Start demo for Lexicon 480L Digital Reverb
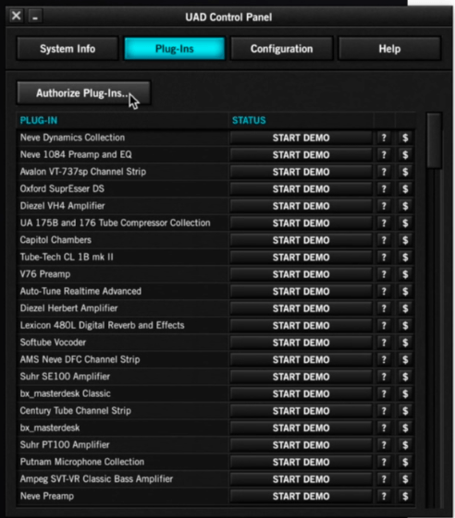This screenshot has height=518, width=455. click(301, 325)
